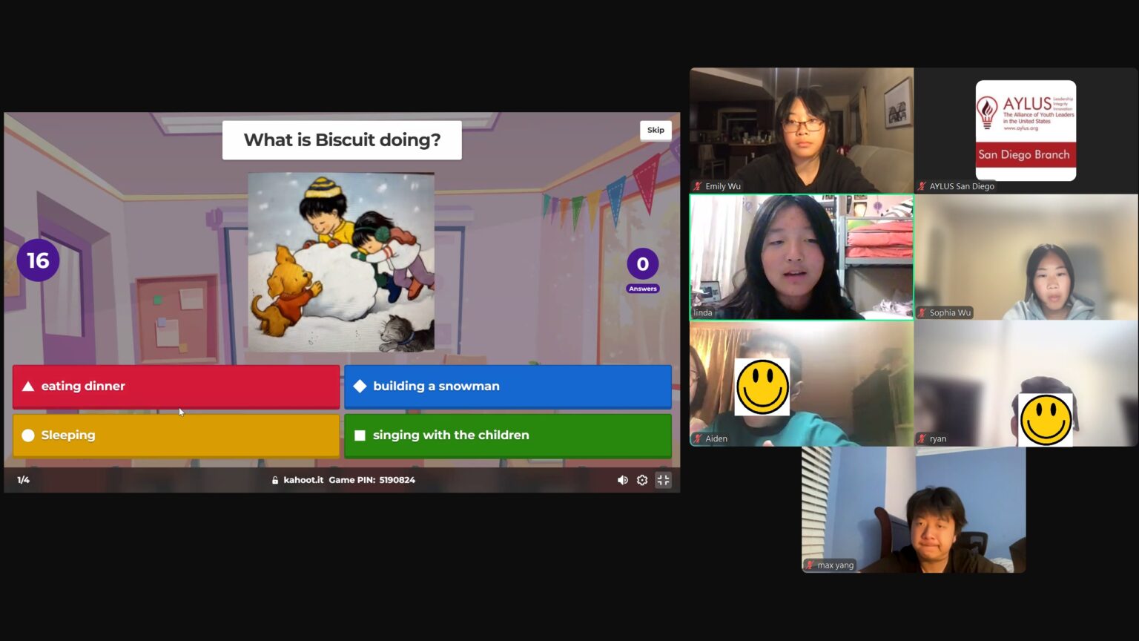Click the 'max yang' name label

tap(836, 565)
